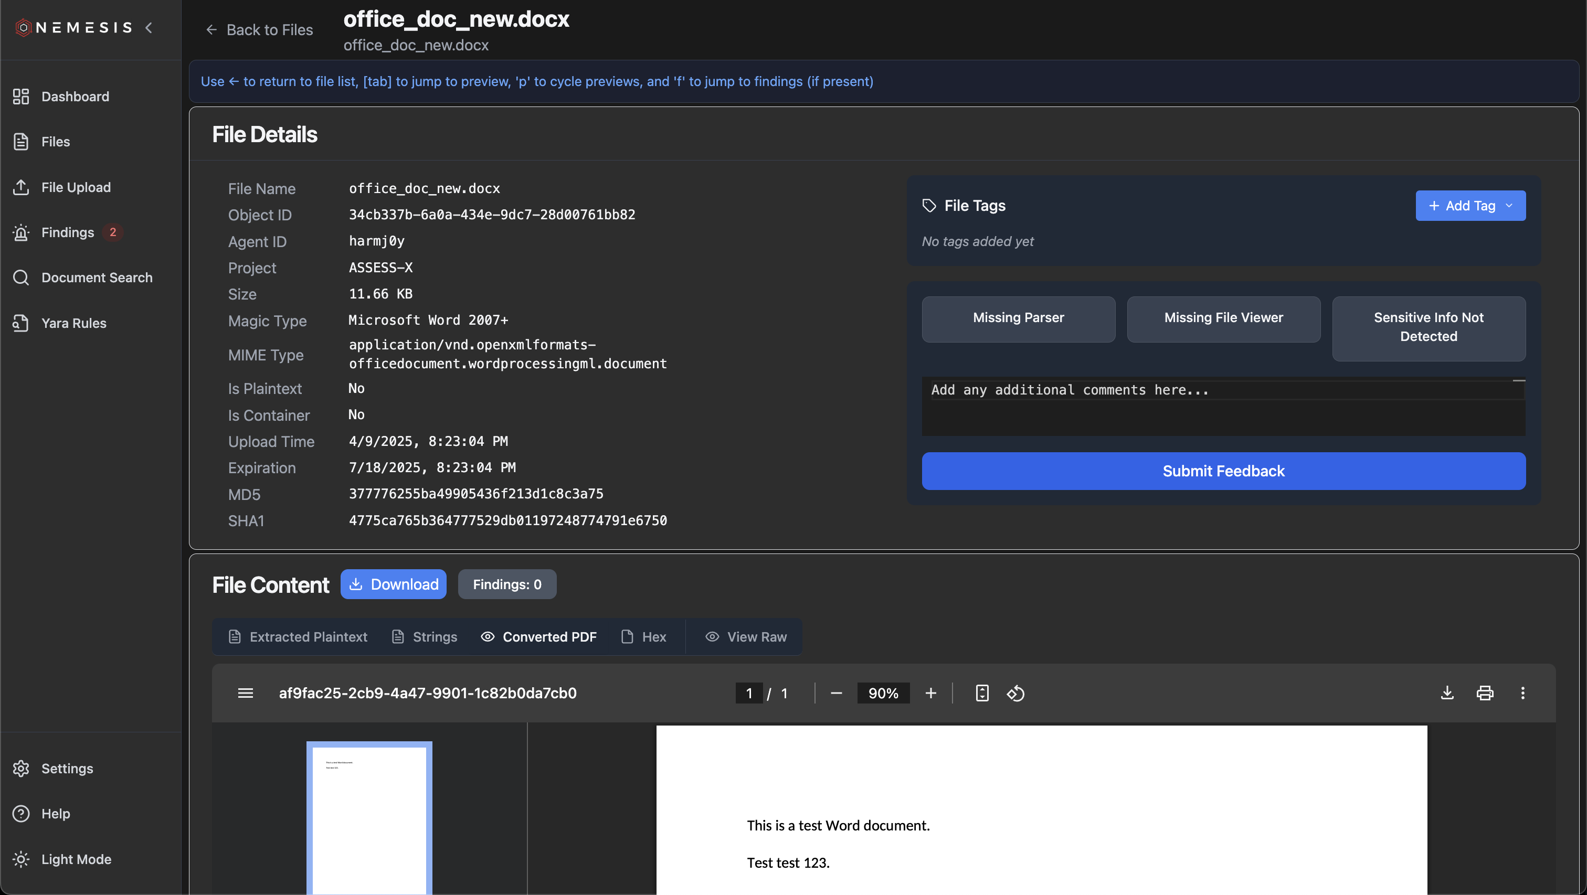1587x895 pixels.
Task: Open the File Upload page
Action: (76, 187)
